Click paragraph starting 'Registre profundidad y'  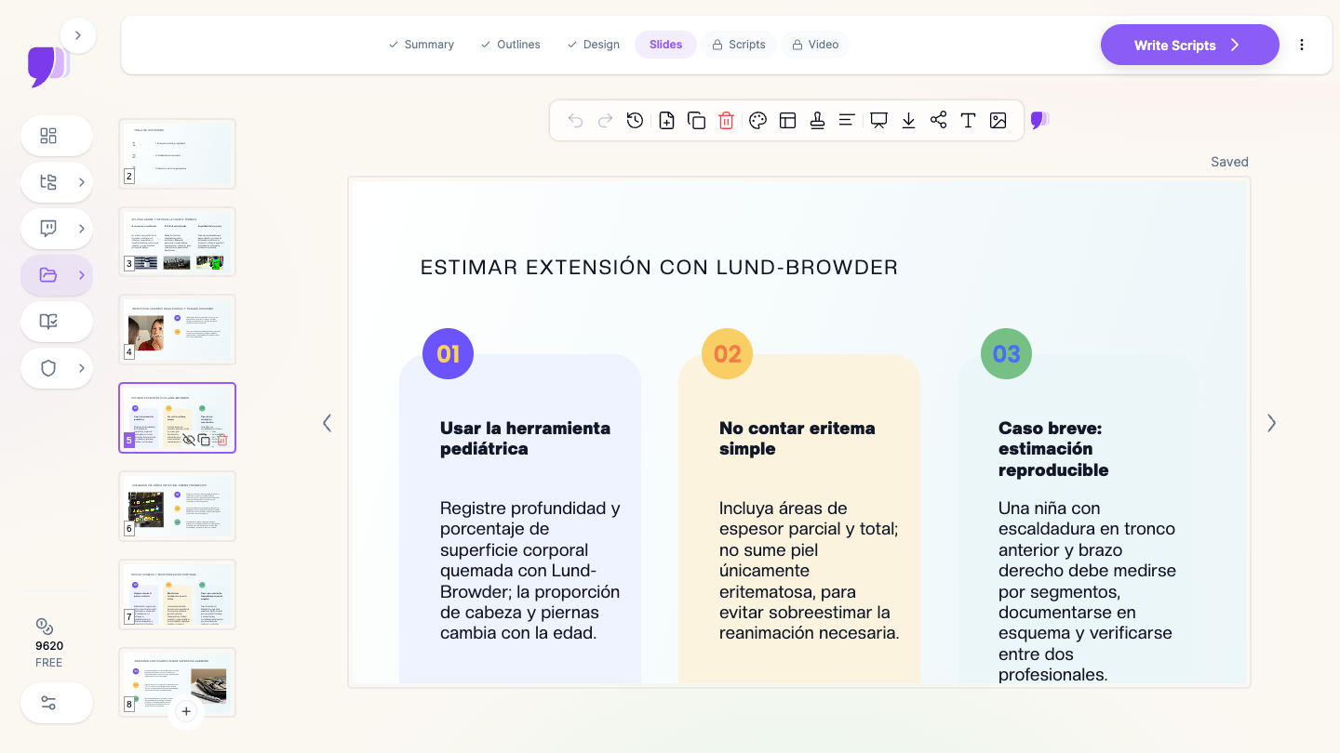tap(530, 570)
